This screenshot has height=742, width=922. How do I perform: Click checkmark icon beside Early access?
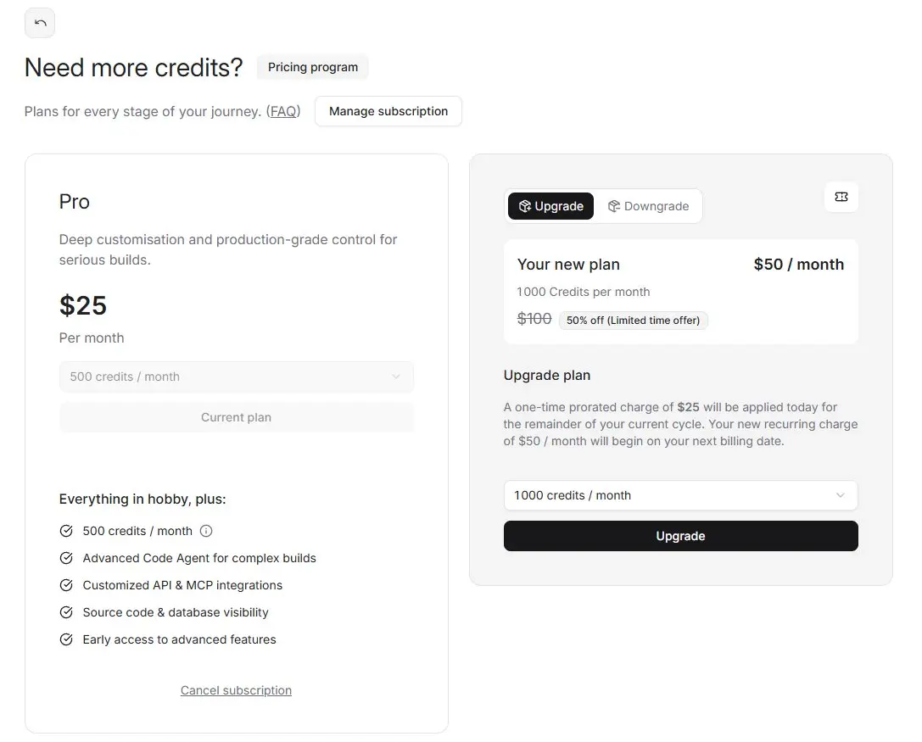click(x=66, y=639)
